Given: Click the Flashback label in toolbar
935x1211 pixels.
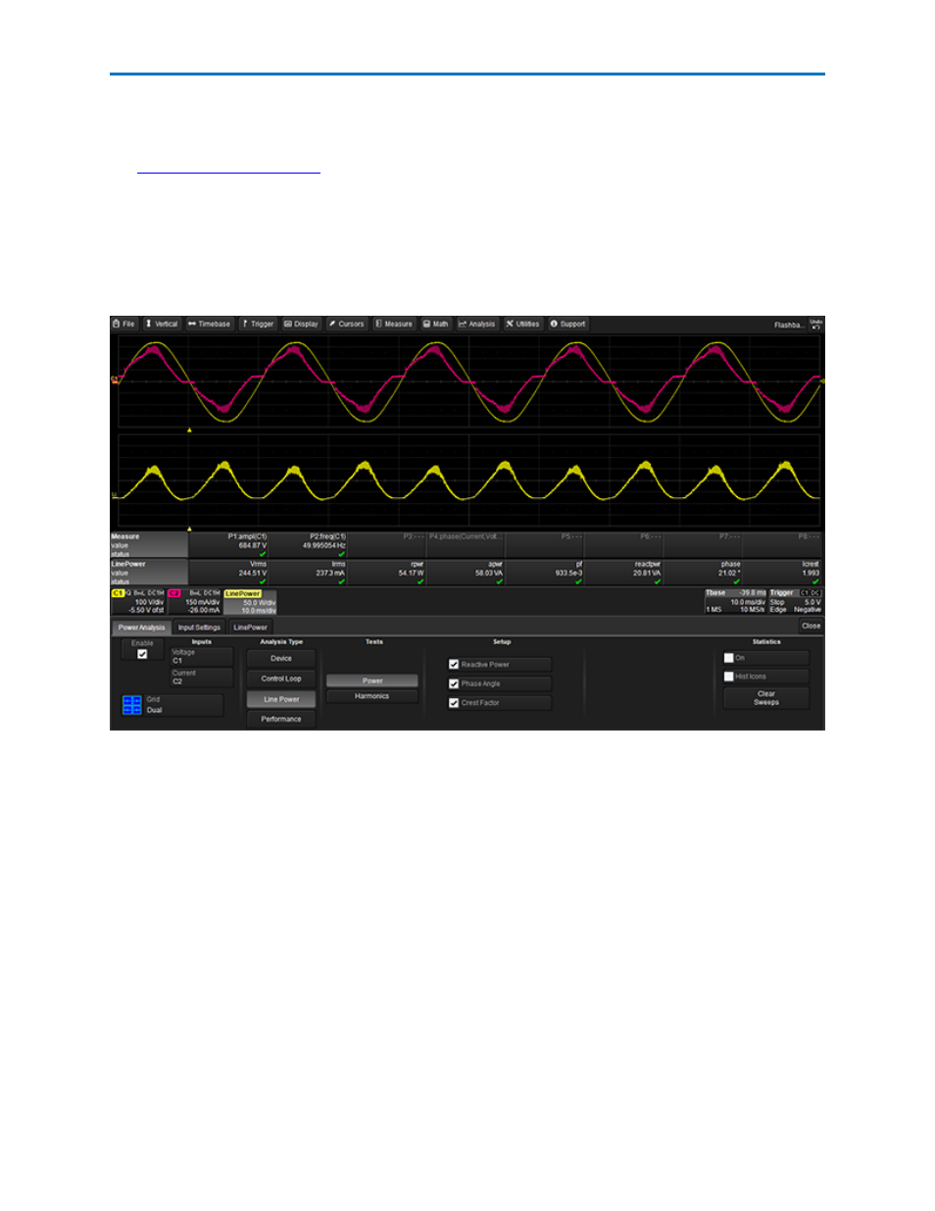Looking at the screenshot, I should [789, 325].
